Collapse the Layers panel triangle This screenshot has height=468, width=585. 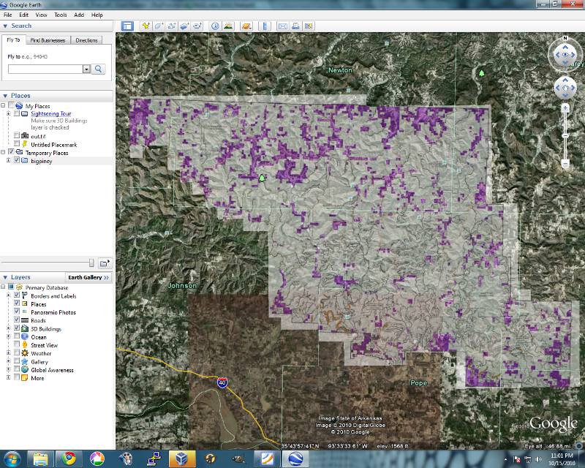5,277
